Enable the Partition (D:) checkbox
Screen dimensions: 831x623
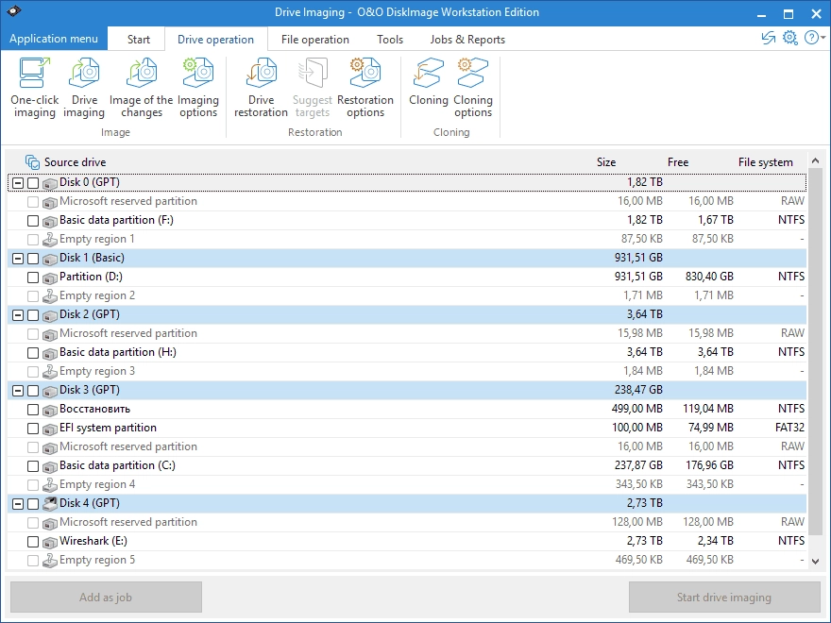tap(33, 278)
